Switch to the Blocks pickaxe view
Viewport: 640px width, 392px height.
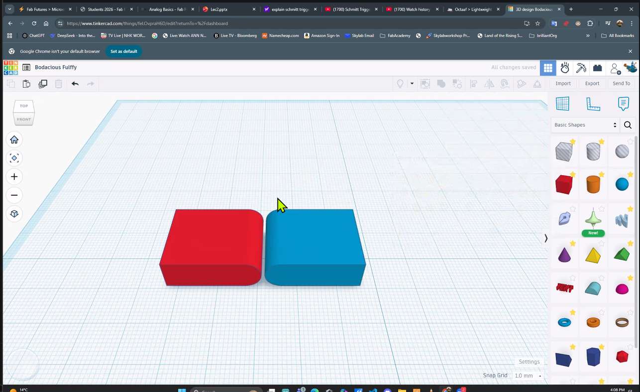(x=581, y=68)
